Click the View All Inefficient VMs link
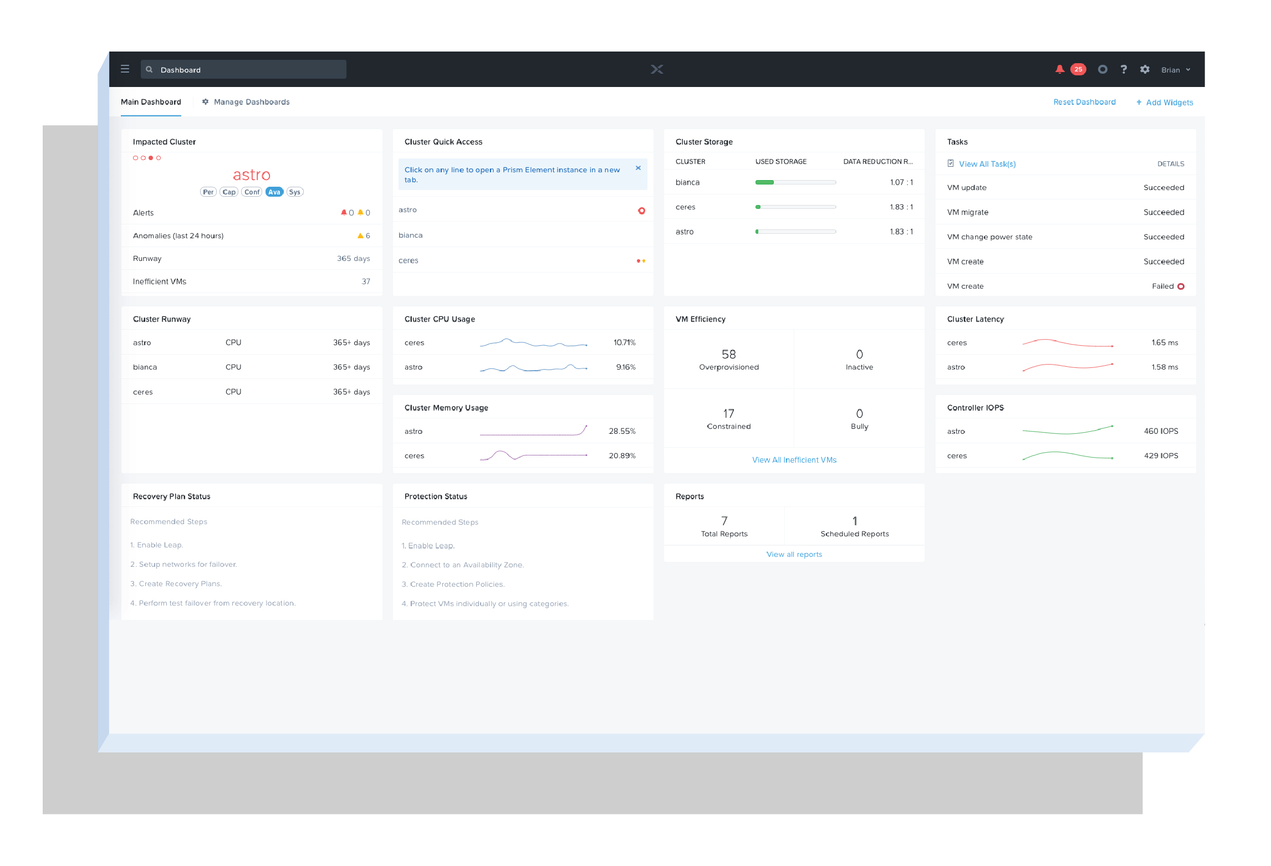The width and height of the screenshot is (1271, 866). click(x=794, y=459)
